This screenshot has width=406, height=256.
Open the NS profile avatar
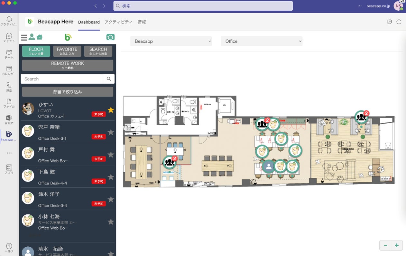398,6
